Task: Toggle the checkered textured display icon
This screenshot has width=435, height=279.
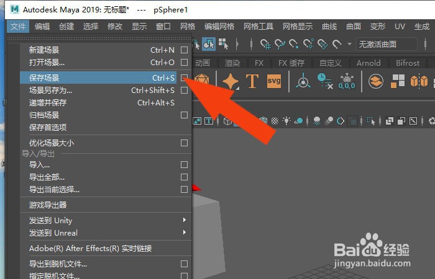Action: pyautogui.click(x=275, y=121)
